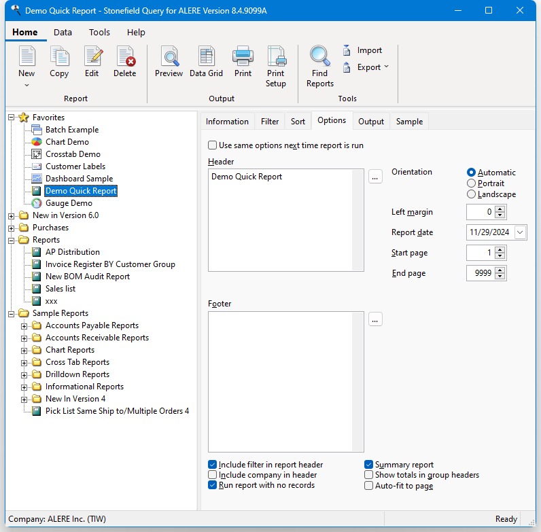Click the Header ellipsis button
Viewport: 541px width, 532px height.
[375, 177]
